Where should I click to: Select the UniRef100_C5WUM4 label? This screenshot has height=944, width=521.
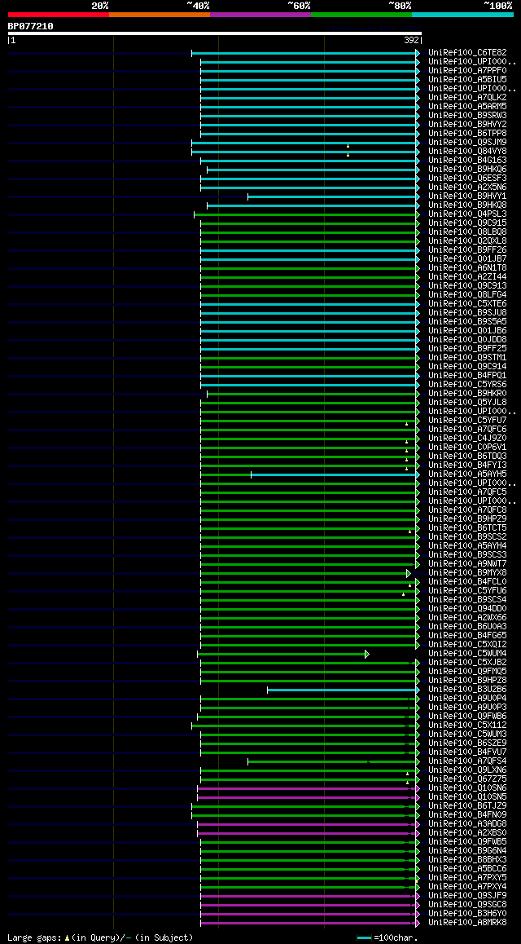tap(467, 654)
